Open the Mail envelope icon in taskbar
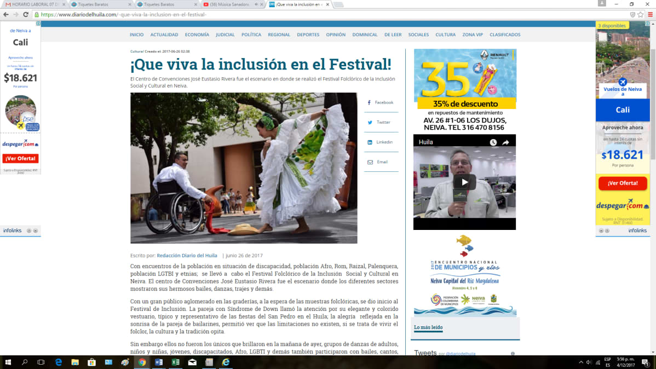656x369 pixels. coord(192,362)
